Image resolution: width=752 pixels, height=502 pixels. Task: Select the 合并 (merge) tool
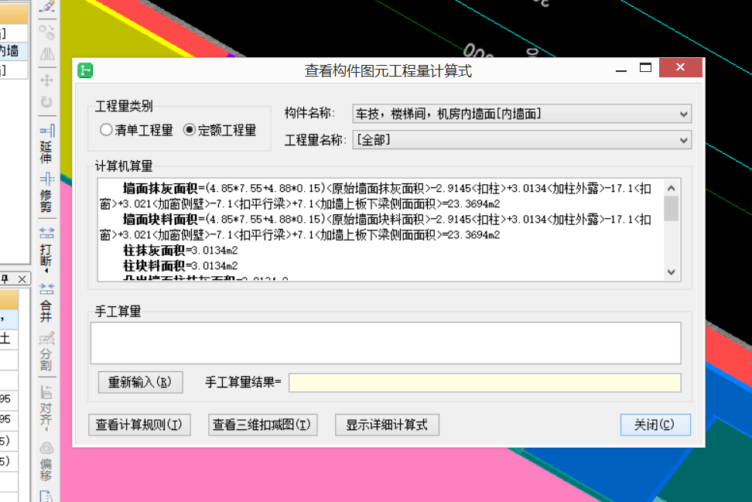point(46,303)
